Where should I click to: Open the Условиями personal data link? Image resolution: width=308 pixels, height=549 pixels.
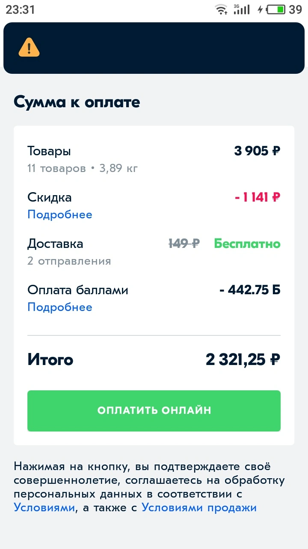44,508
